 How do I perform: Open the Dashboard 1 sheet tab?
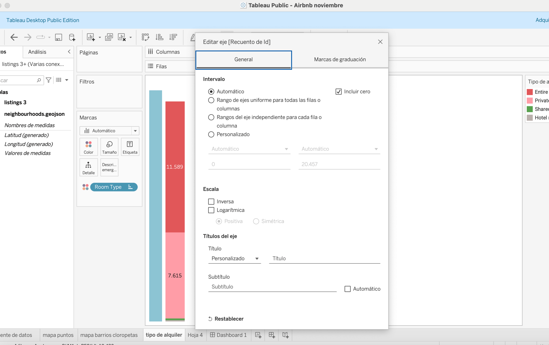pos(228,335)
